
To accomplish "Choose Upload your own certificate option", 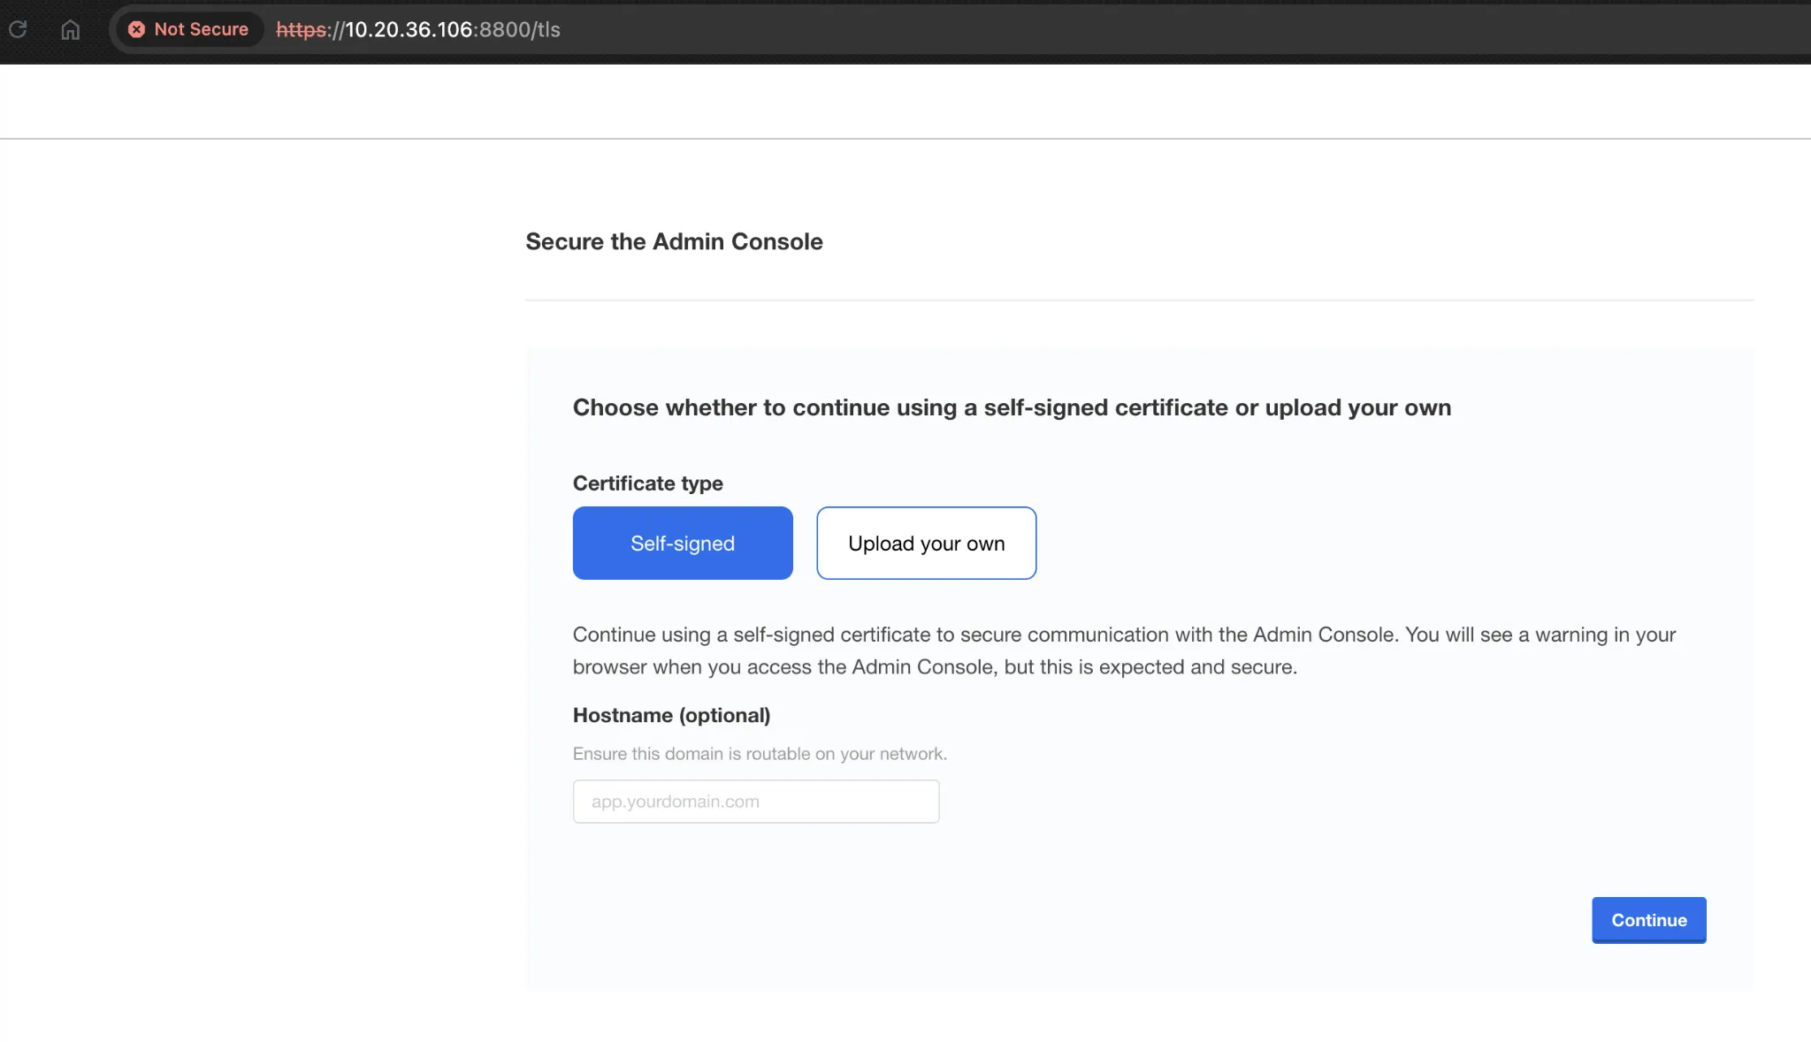I will (x=926, y=543).
